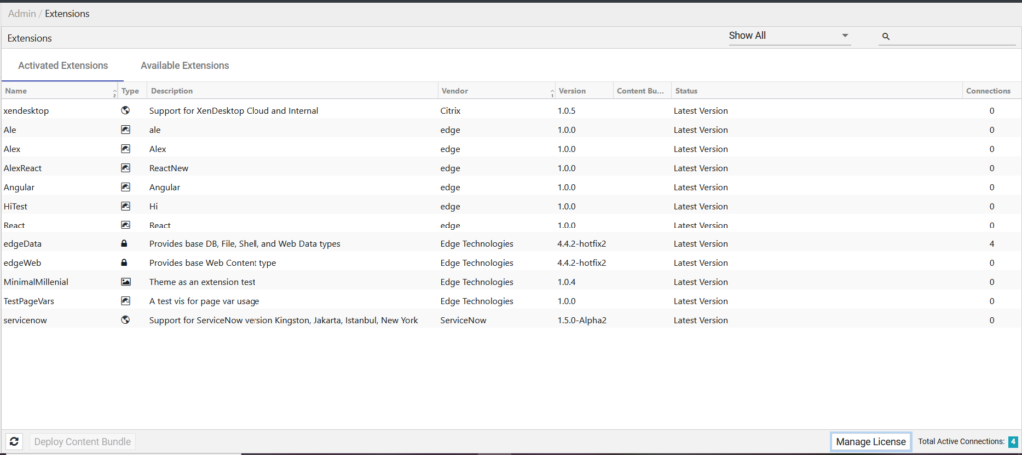
Task: Click the theme image icon for MinimalMillenial
Action: click(125, 282)
